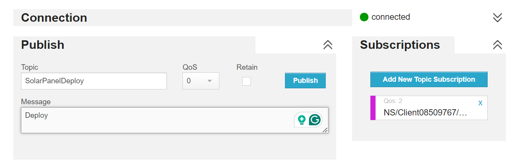Click the Connection panel header
Screen dimensions: 528x165
point(182,18)
